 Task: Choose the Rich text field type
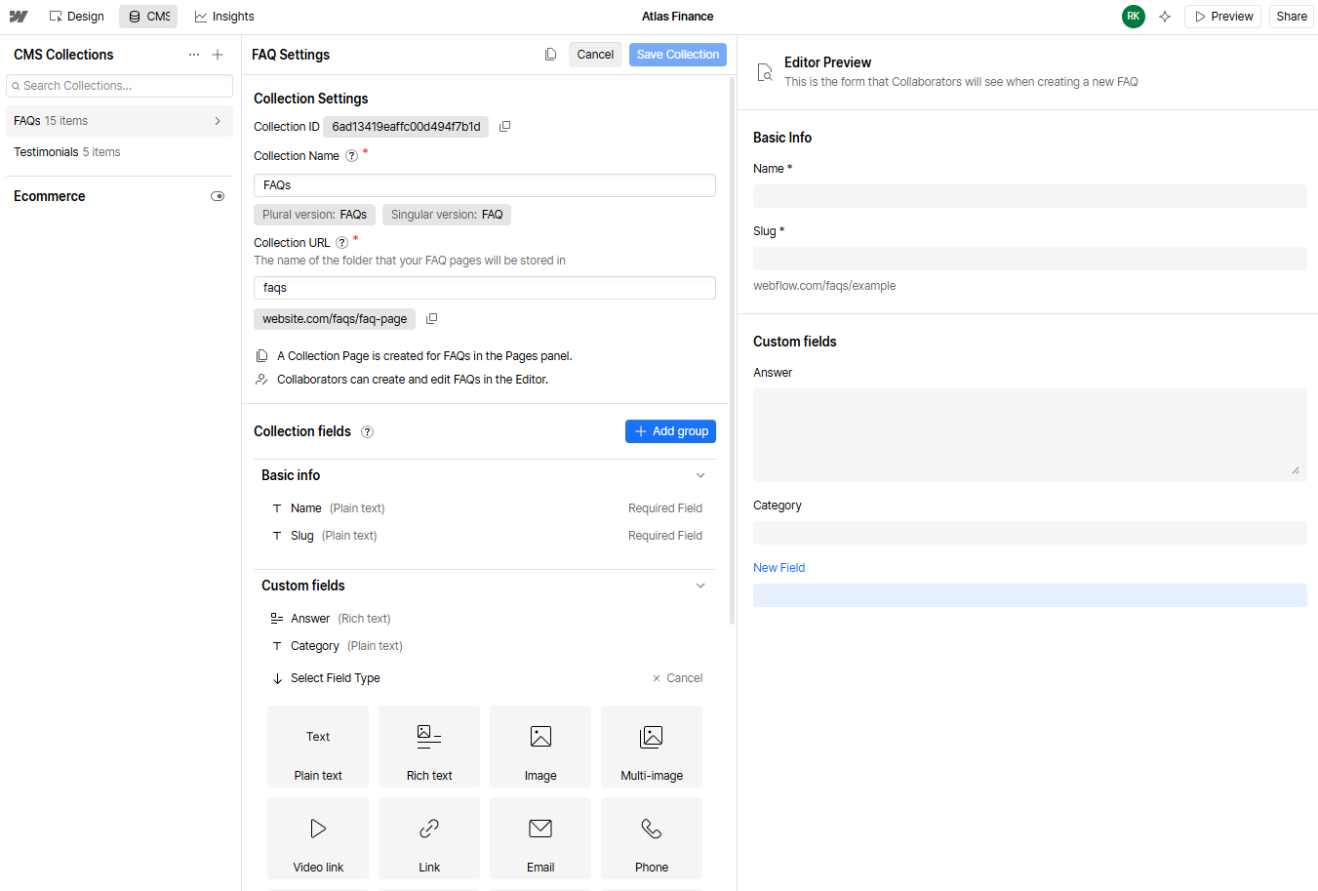[x=429, y=747]
